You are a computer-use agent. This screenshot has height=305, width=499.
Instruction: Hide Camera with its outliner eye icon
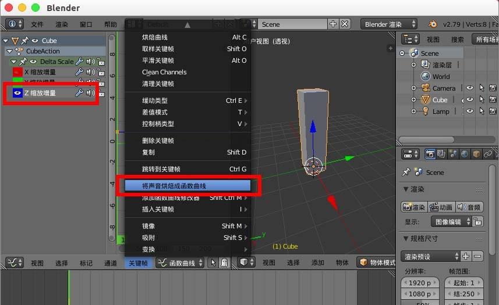[x=470, y=88]
